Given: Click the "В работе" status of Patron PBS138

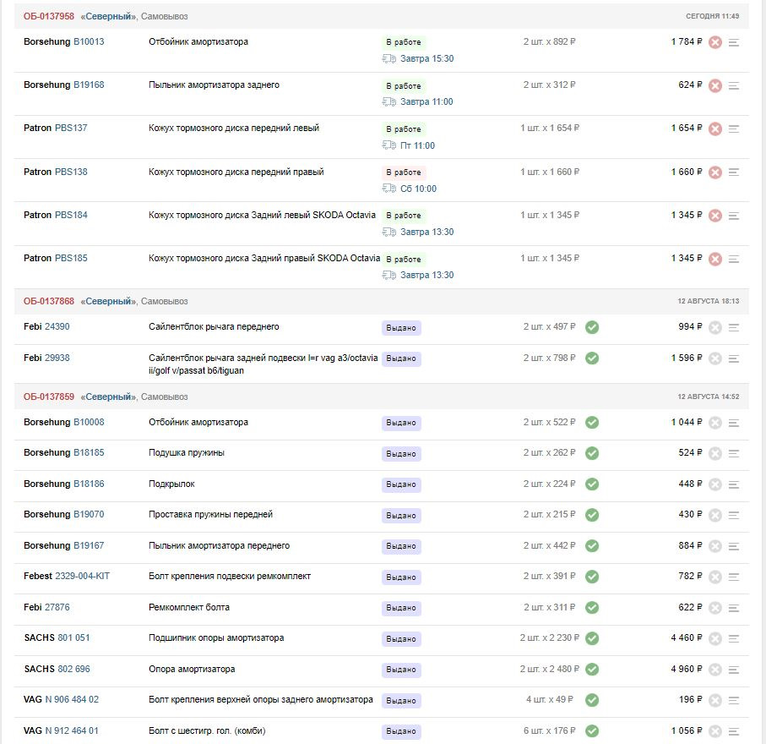Looking at the screenshot, I should [404, 172].
